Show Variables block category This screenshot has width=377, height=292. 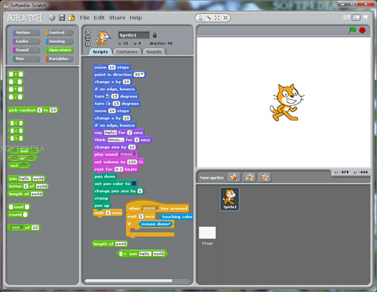[60, 59]
